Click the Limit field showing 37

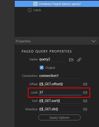click(x=60, y=92)
